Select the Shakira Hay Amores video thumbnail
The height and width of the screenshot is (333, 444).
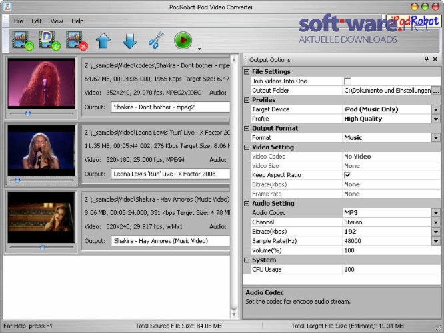pyautogui.click(x=41, y=218)
